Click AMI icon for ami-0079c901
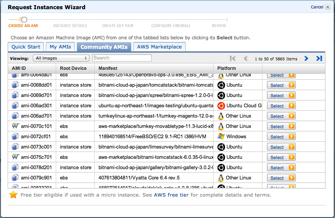 tap(15, 178)
